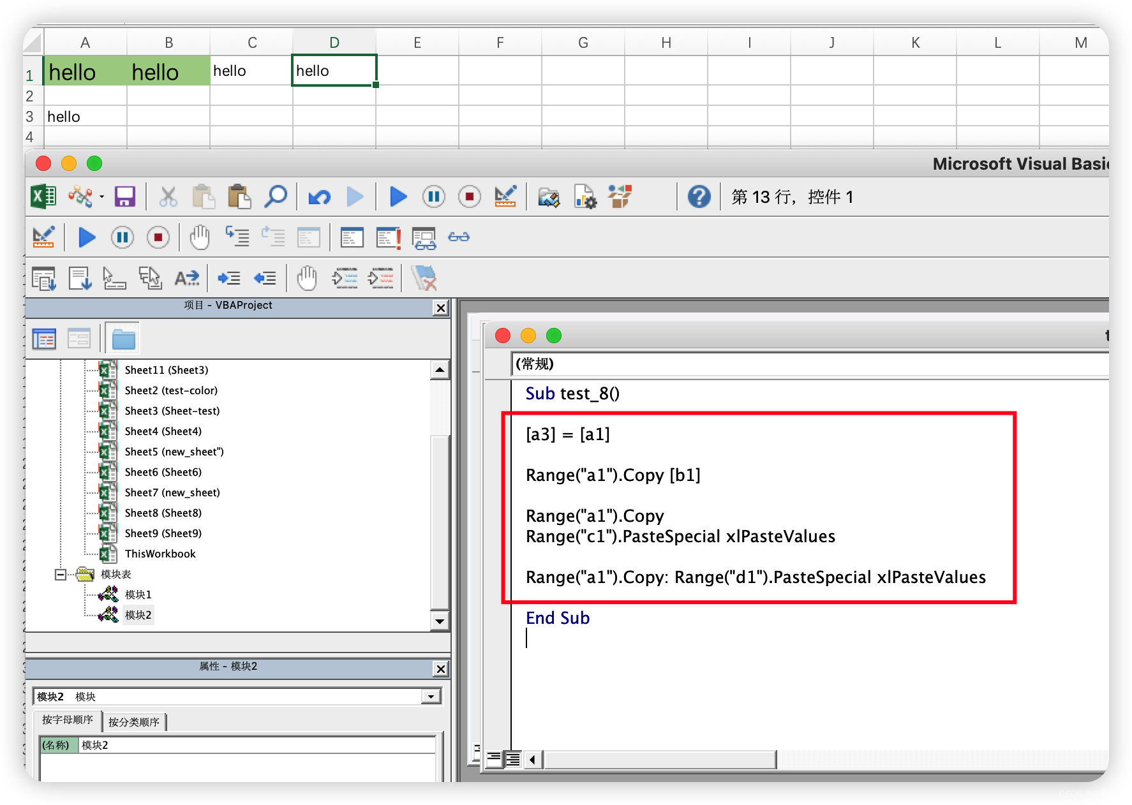1132x805 pixels.
Task: Close the 项目 - VBAProject panel
Action: point(440,308)
